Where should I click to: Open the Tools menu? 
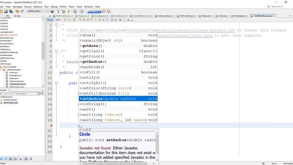tap(79, 6)
